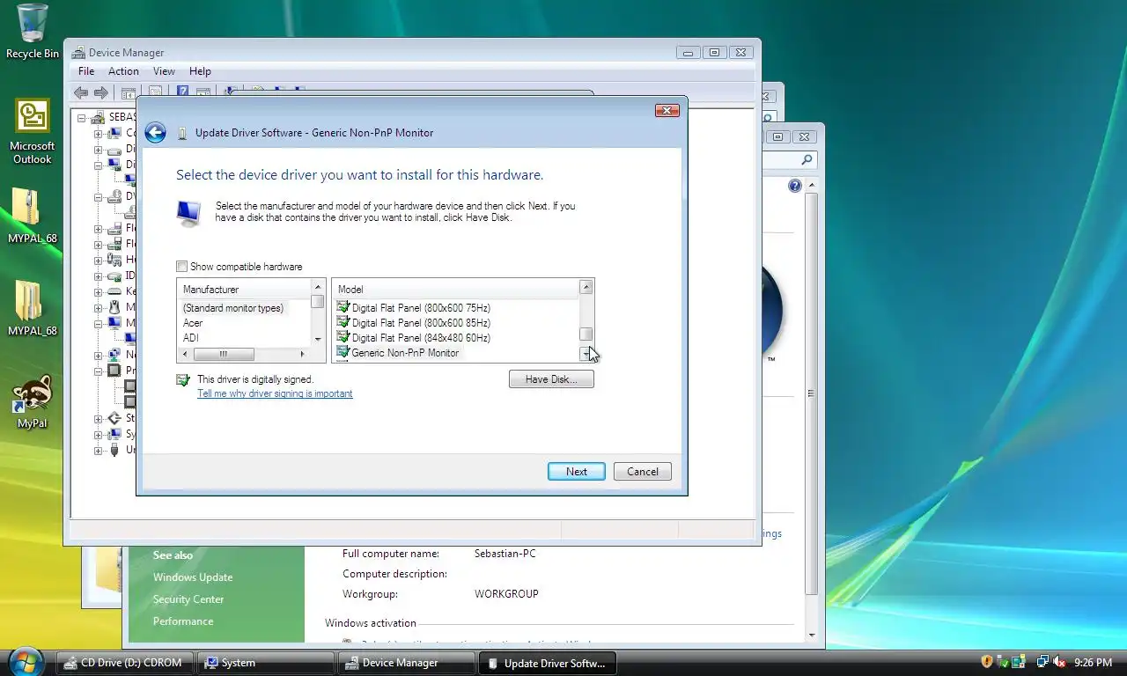This screenshot has width=1127, height=676.
Task: Open 'Tell me why driver signing is important'
Action: click(x=275, y=393)
